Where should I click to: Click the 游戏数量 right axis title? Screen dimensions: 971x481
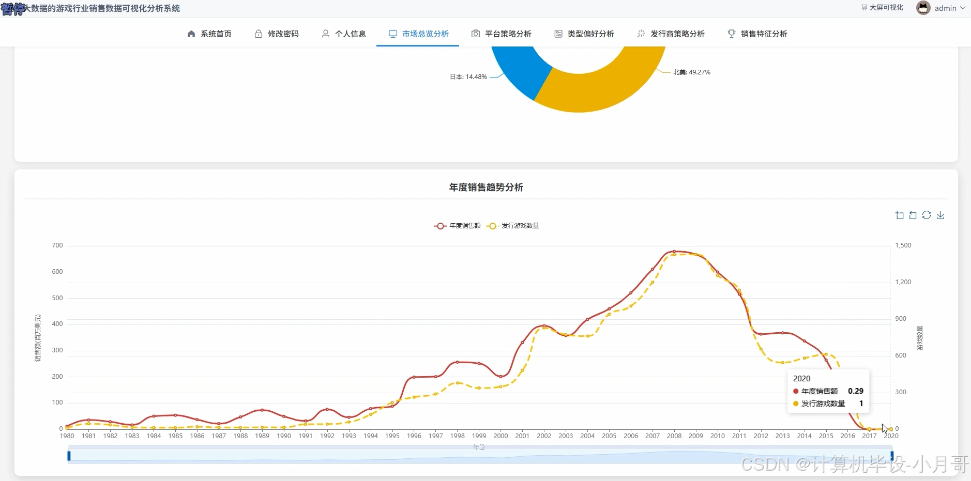pyautogui.click(x=919, y=338)
